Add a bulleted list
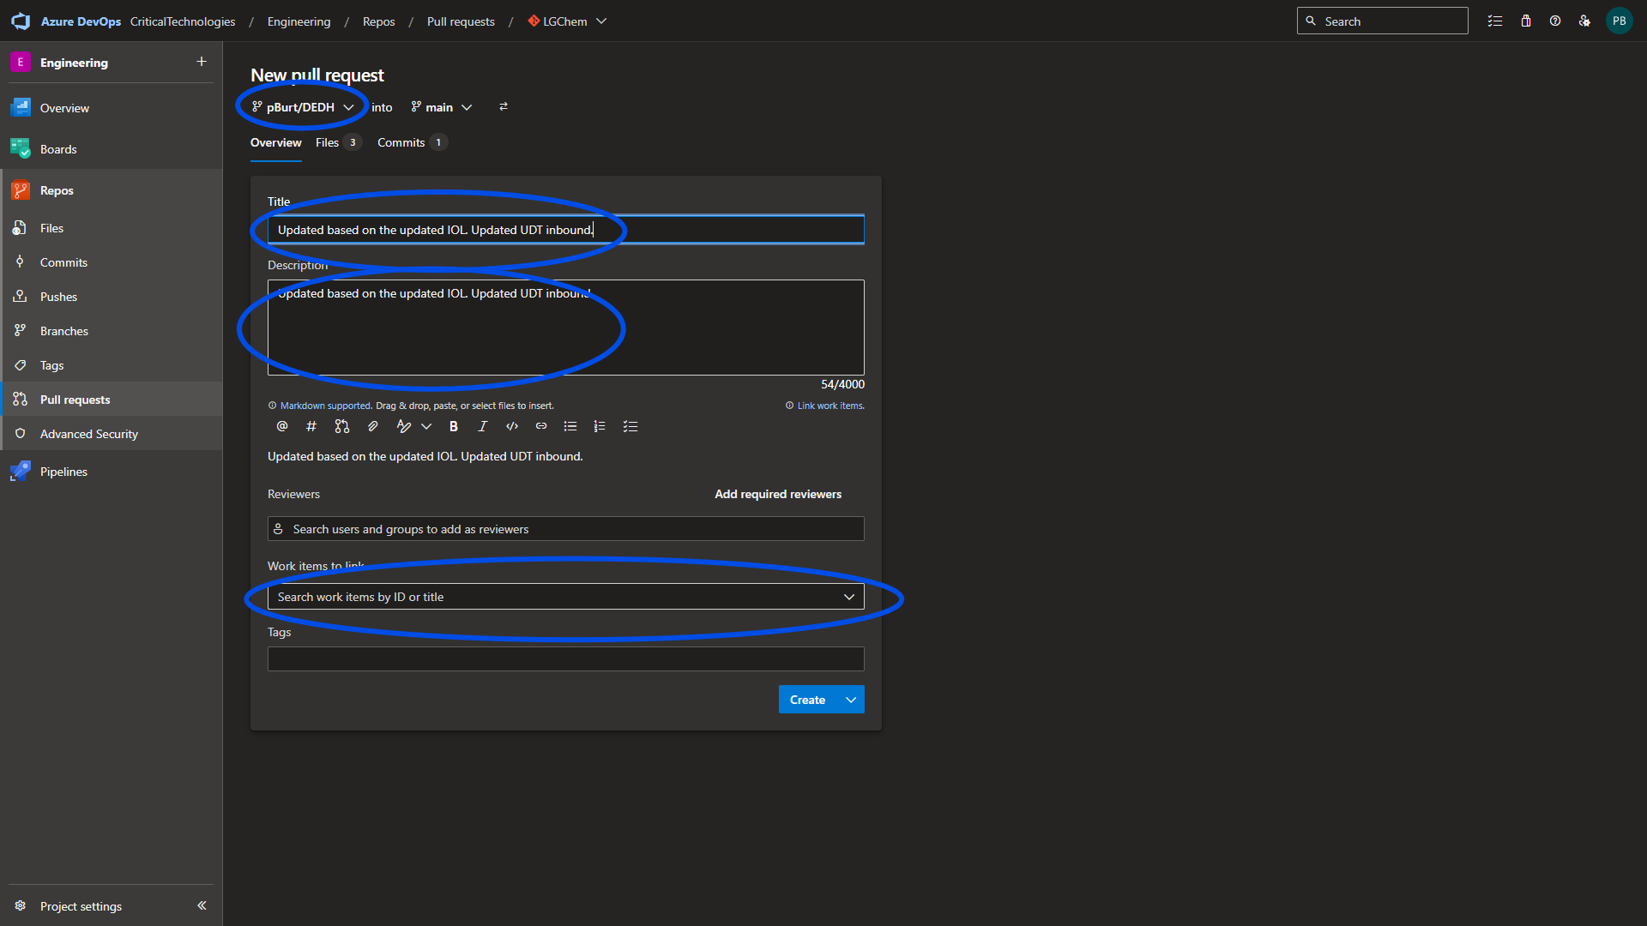Screen dimensions: 1647x926 pyautogui.click(x=570, y=426)
